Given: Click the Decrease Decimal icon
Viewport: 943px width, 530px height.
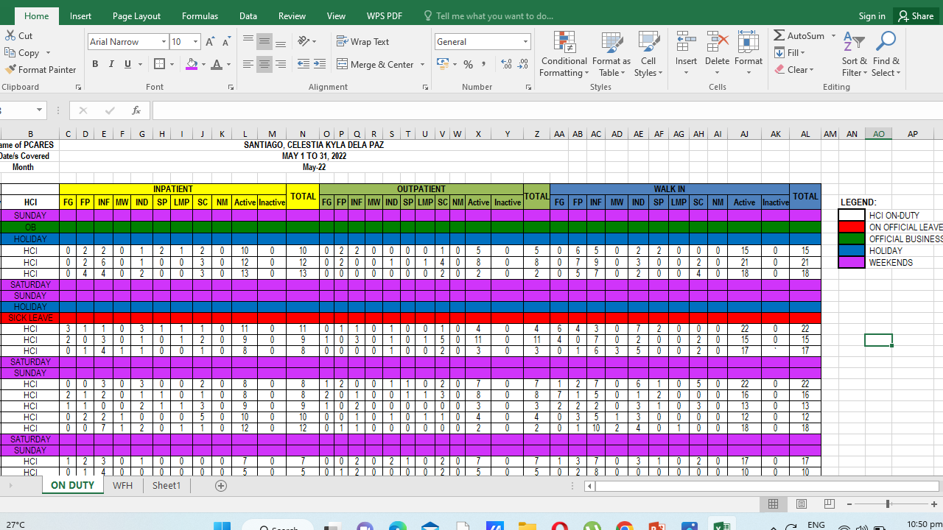Looking at the screenshot, I should [522, 65].
